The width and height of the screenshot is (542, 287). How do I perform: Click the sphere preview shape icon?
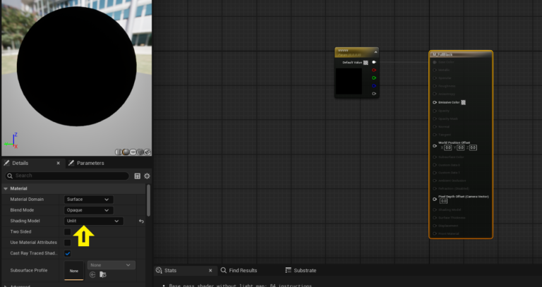(x=126, y=152)
